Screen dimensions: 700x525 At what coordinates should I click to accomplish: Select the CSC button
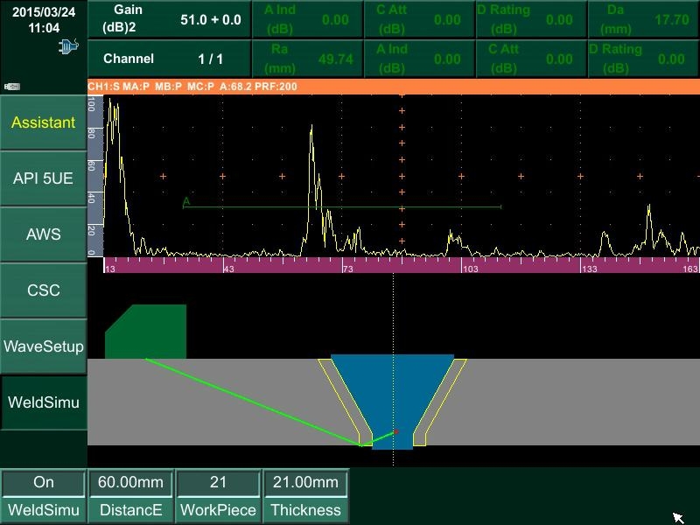pyautogui.click(x=44, y=290)
